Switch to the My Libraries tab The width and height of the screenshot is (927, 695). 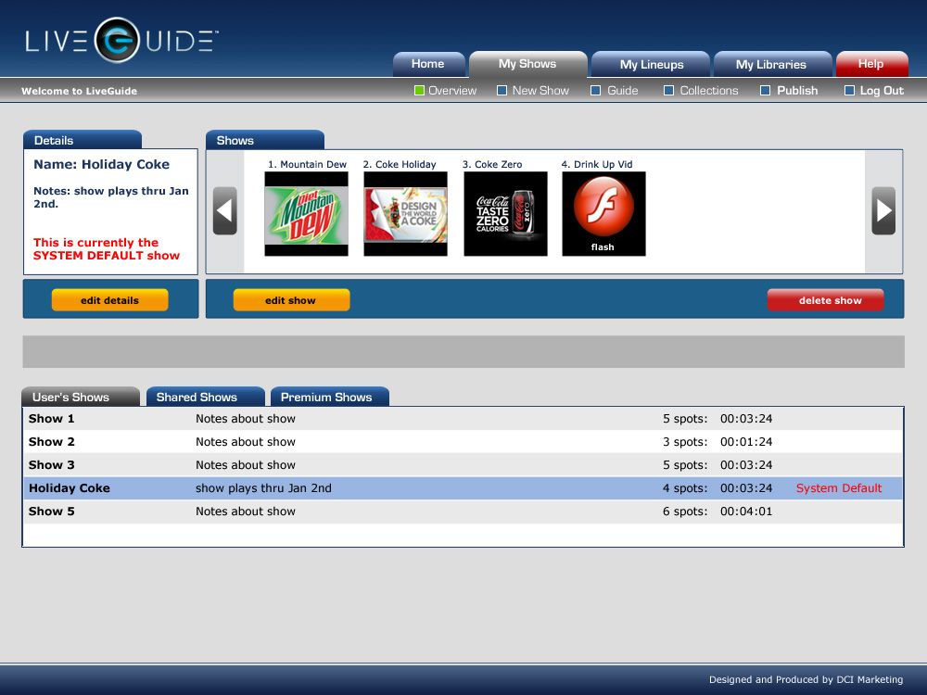770,65
